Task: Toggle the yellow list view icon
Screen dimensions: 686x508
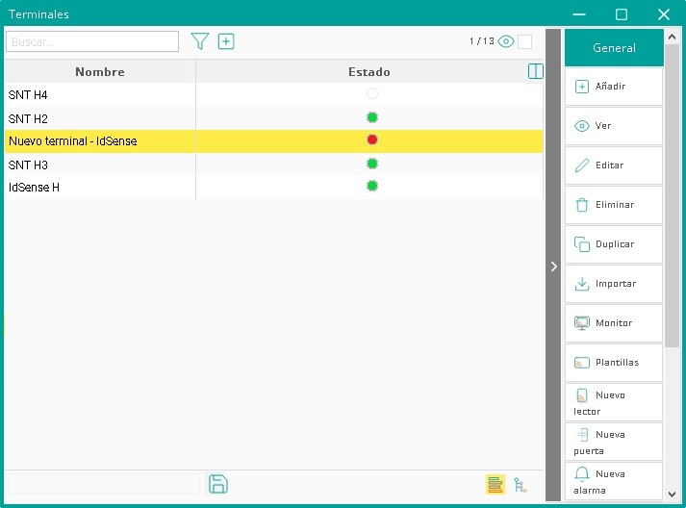Action: point(495,484)
